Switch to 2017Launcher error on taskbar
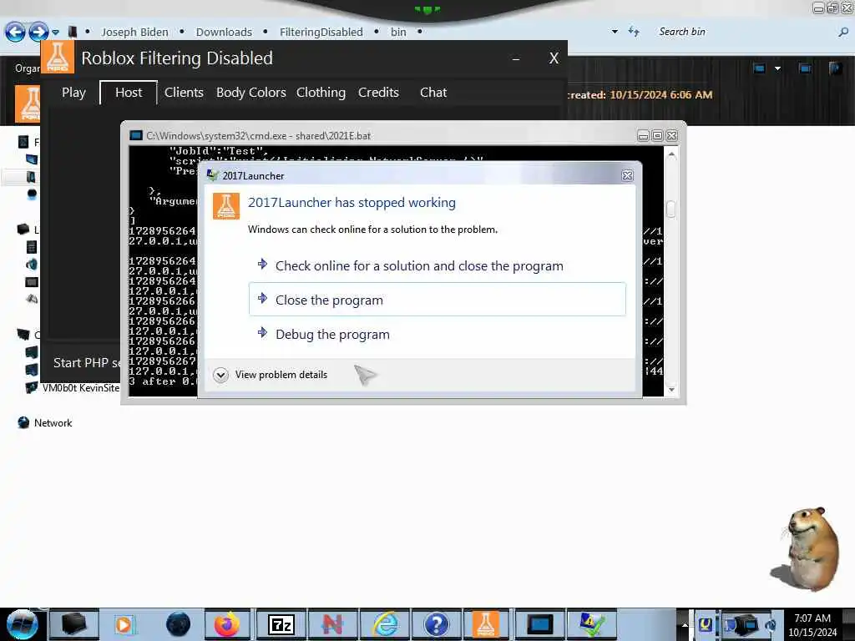The width and height of the screenshot is (855, 641). click(x=591, y=624)
